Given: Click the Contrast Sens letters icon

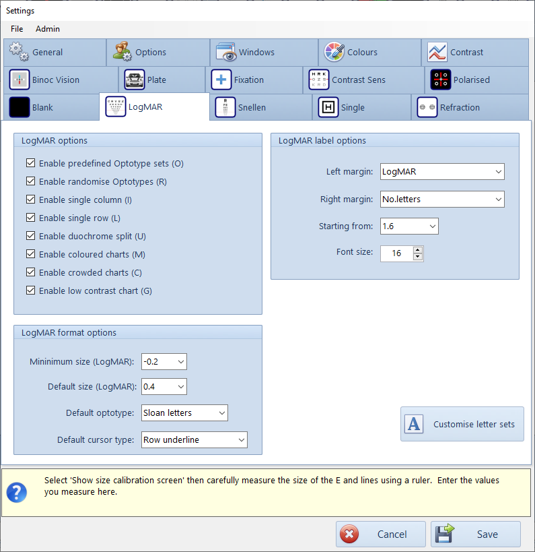Looking at the screenshot, I should [318, 80].
